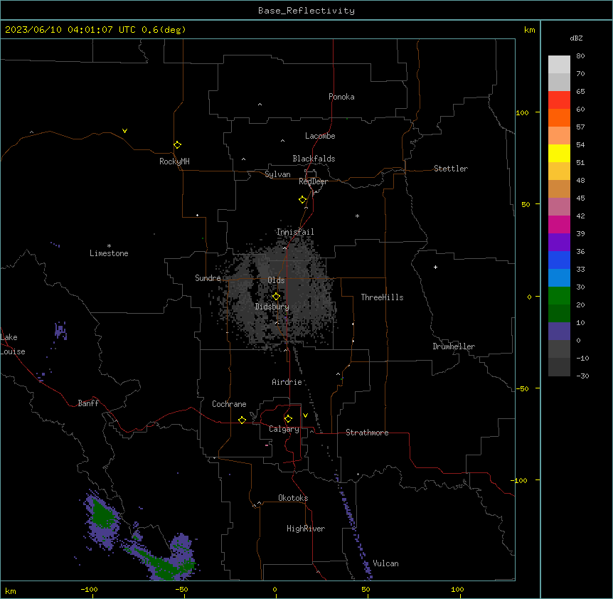
Task: Click the Cochrane town label
Action: pos(229,404)
